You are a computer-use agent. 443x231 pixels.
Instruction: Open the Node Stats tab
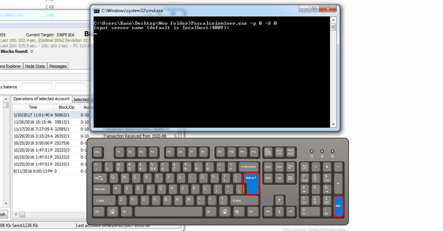coord(35,66)
